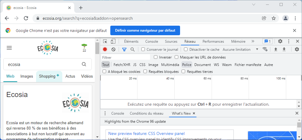302x140 pixels.
Task: Enable Désactiver le cache checkbox
Action: (186, 49)
